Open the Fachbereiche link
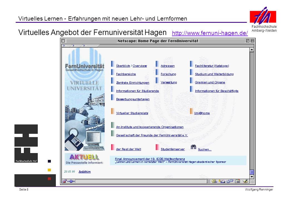 [x=126, y=74]
